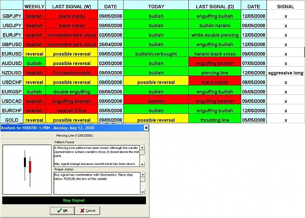Click up arrow of Pattern Found scrollbar
Screen dimensions: 305x218
coord(142,147)
